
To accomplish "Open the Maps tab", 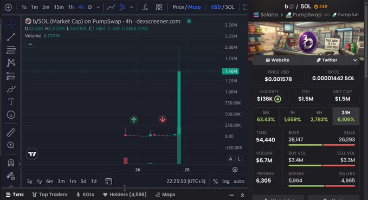I will (x=165, y=195).
